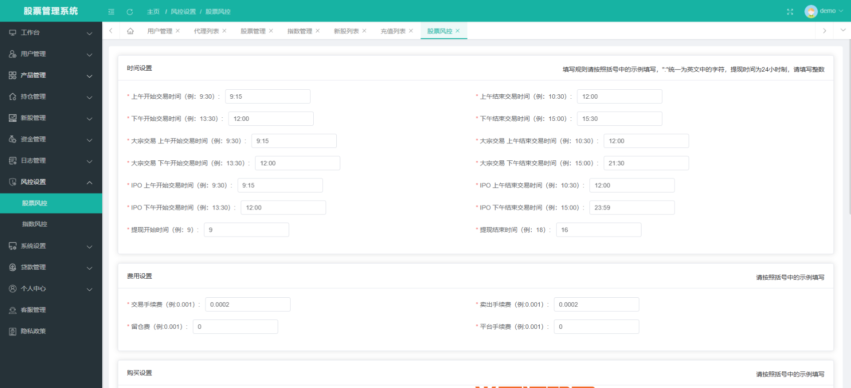
Task: Close the 用户管理 tab
Action: click(178, 31)
